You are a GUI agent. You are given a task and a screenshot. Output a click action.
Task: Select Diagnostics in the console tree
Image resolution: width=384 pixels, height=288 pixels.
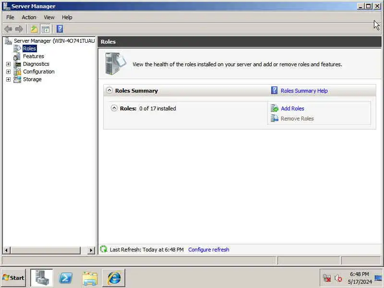click(36, 64)
